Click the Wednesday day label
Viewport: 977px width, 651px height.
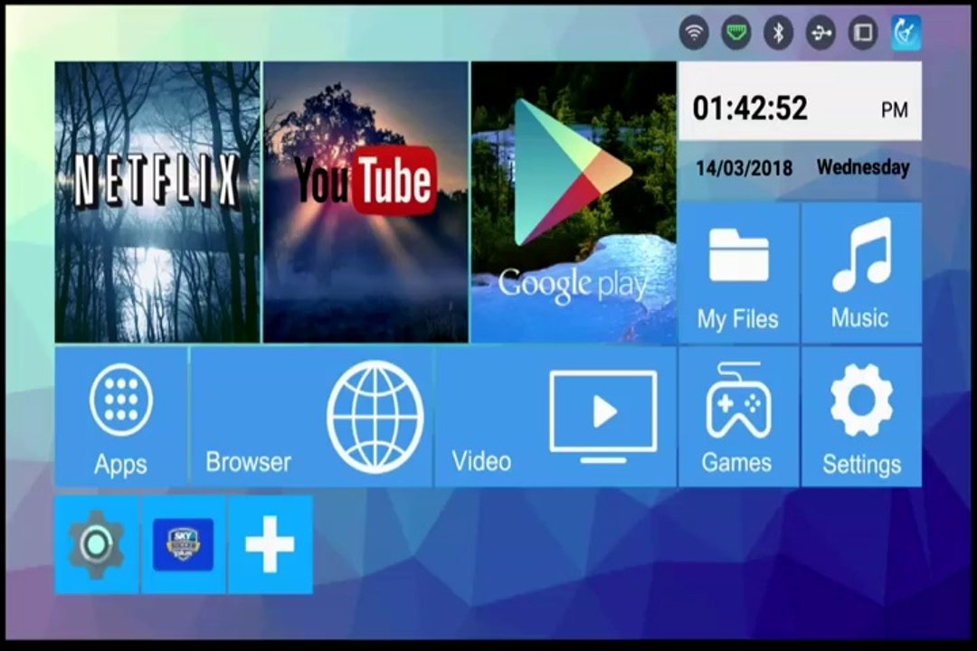(x=863, y=167)
